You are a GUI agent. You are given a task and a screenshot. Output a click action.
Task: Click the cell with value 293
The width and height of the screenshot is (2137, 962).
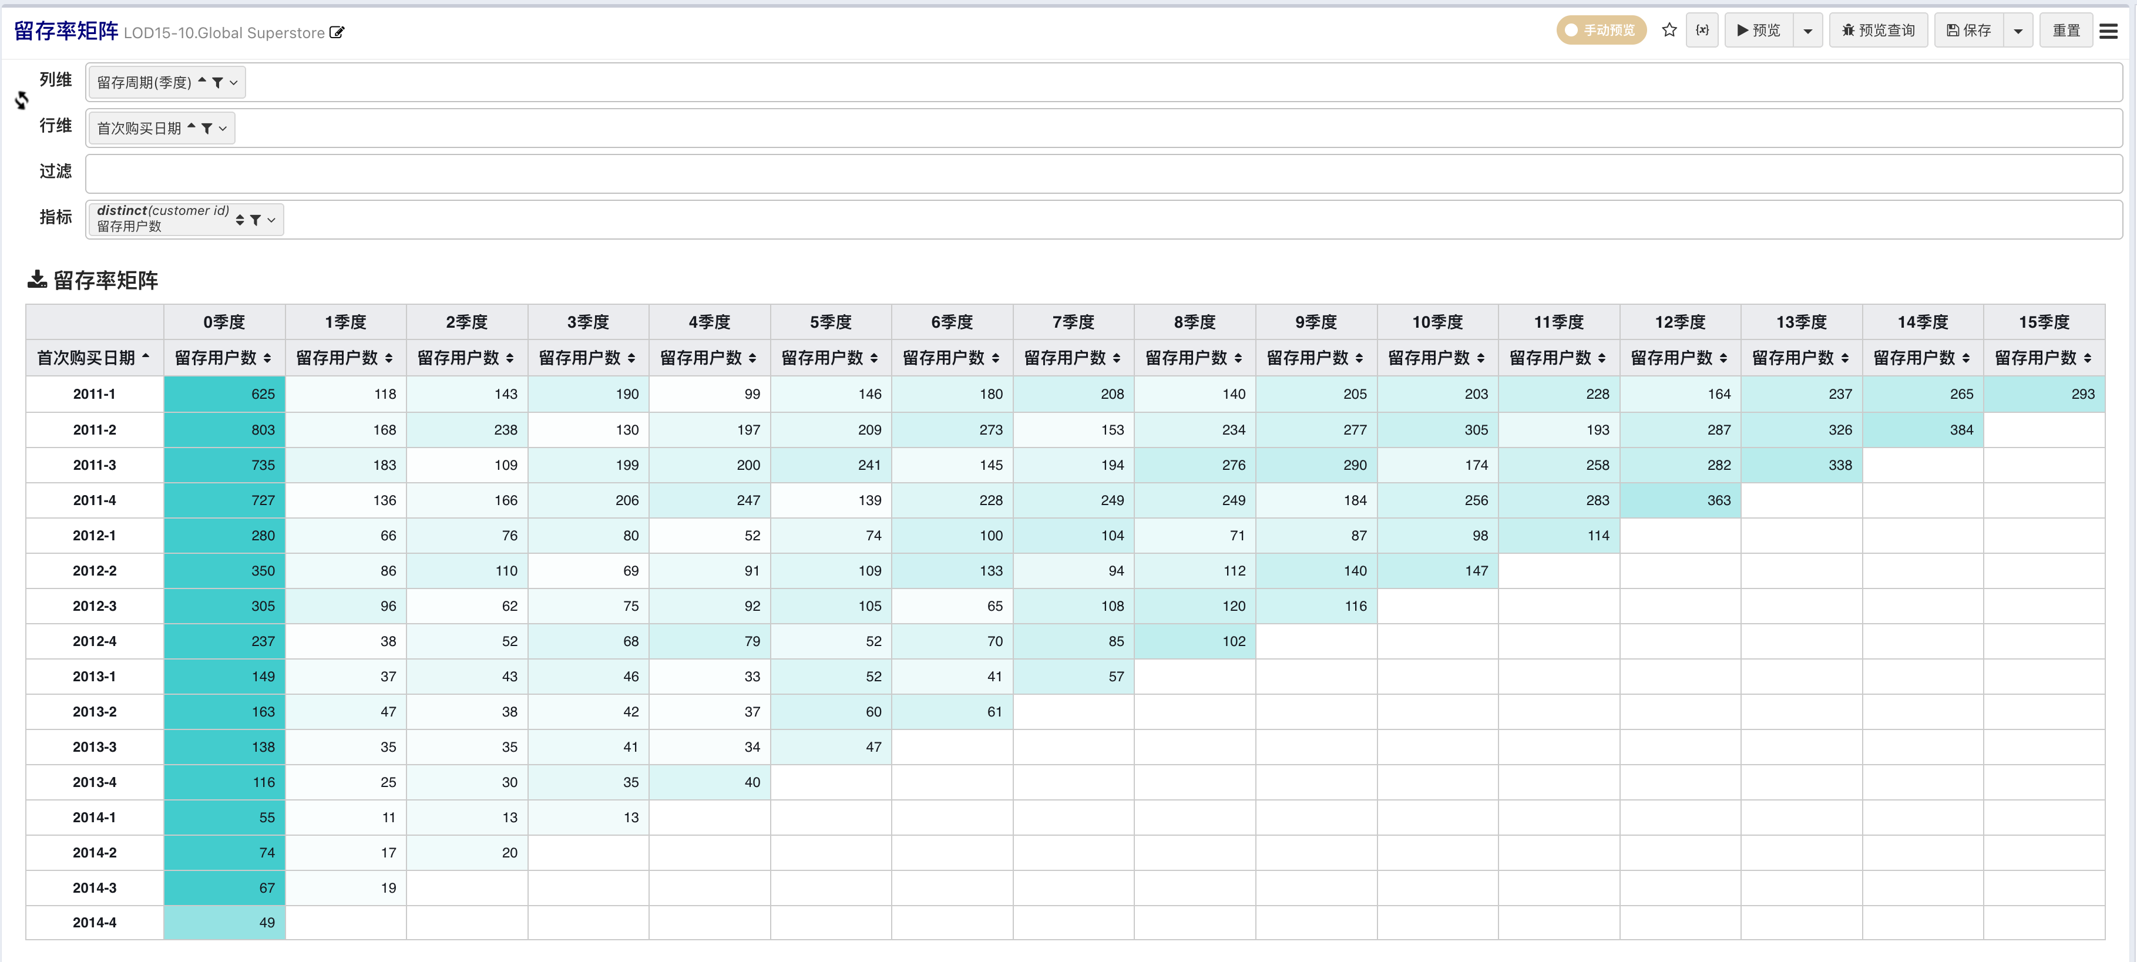[x=2044, y=394]
